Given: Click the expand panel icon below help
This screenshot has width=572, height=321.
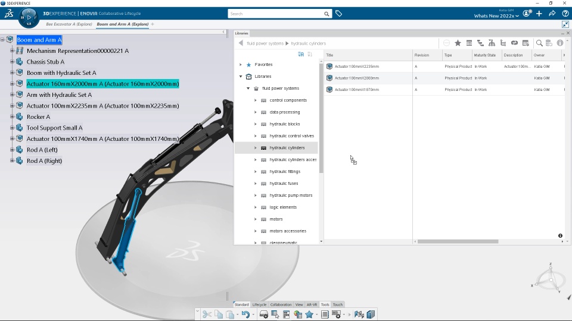Looking at the screenshot, I should (x=565, y=24).
